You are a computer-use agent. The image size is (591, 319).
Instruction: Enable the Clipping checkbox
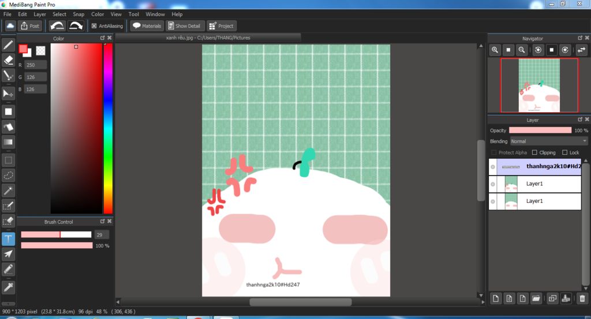[534, 153]
